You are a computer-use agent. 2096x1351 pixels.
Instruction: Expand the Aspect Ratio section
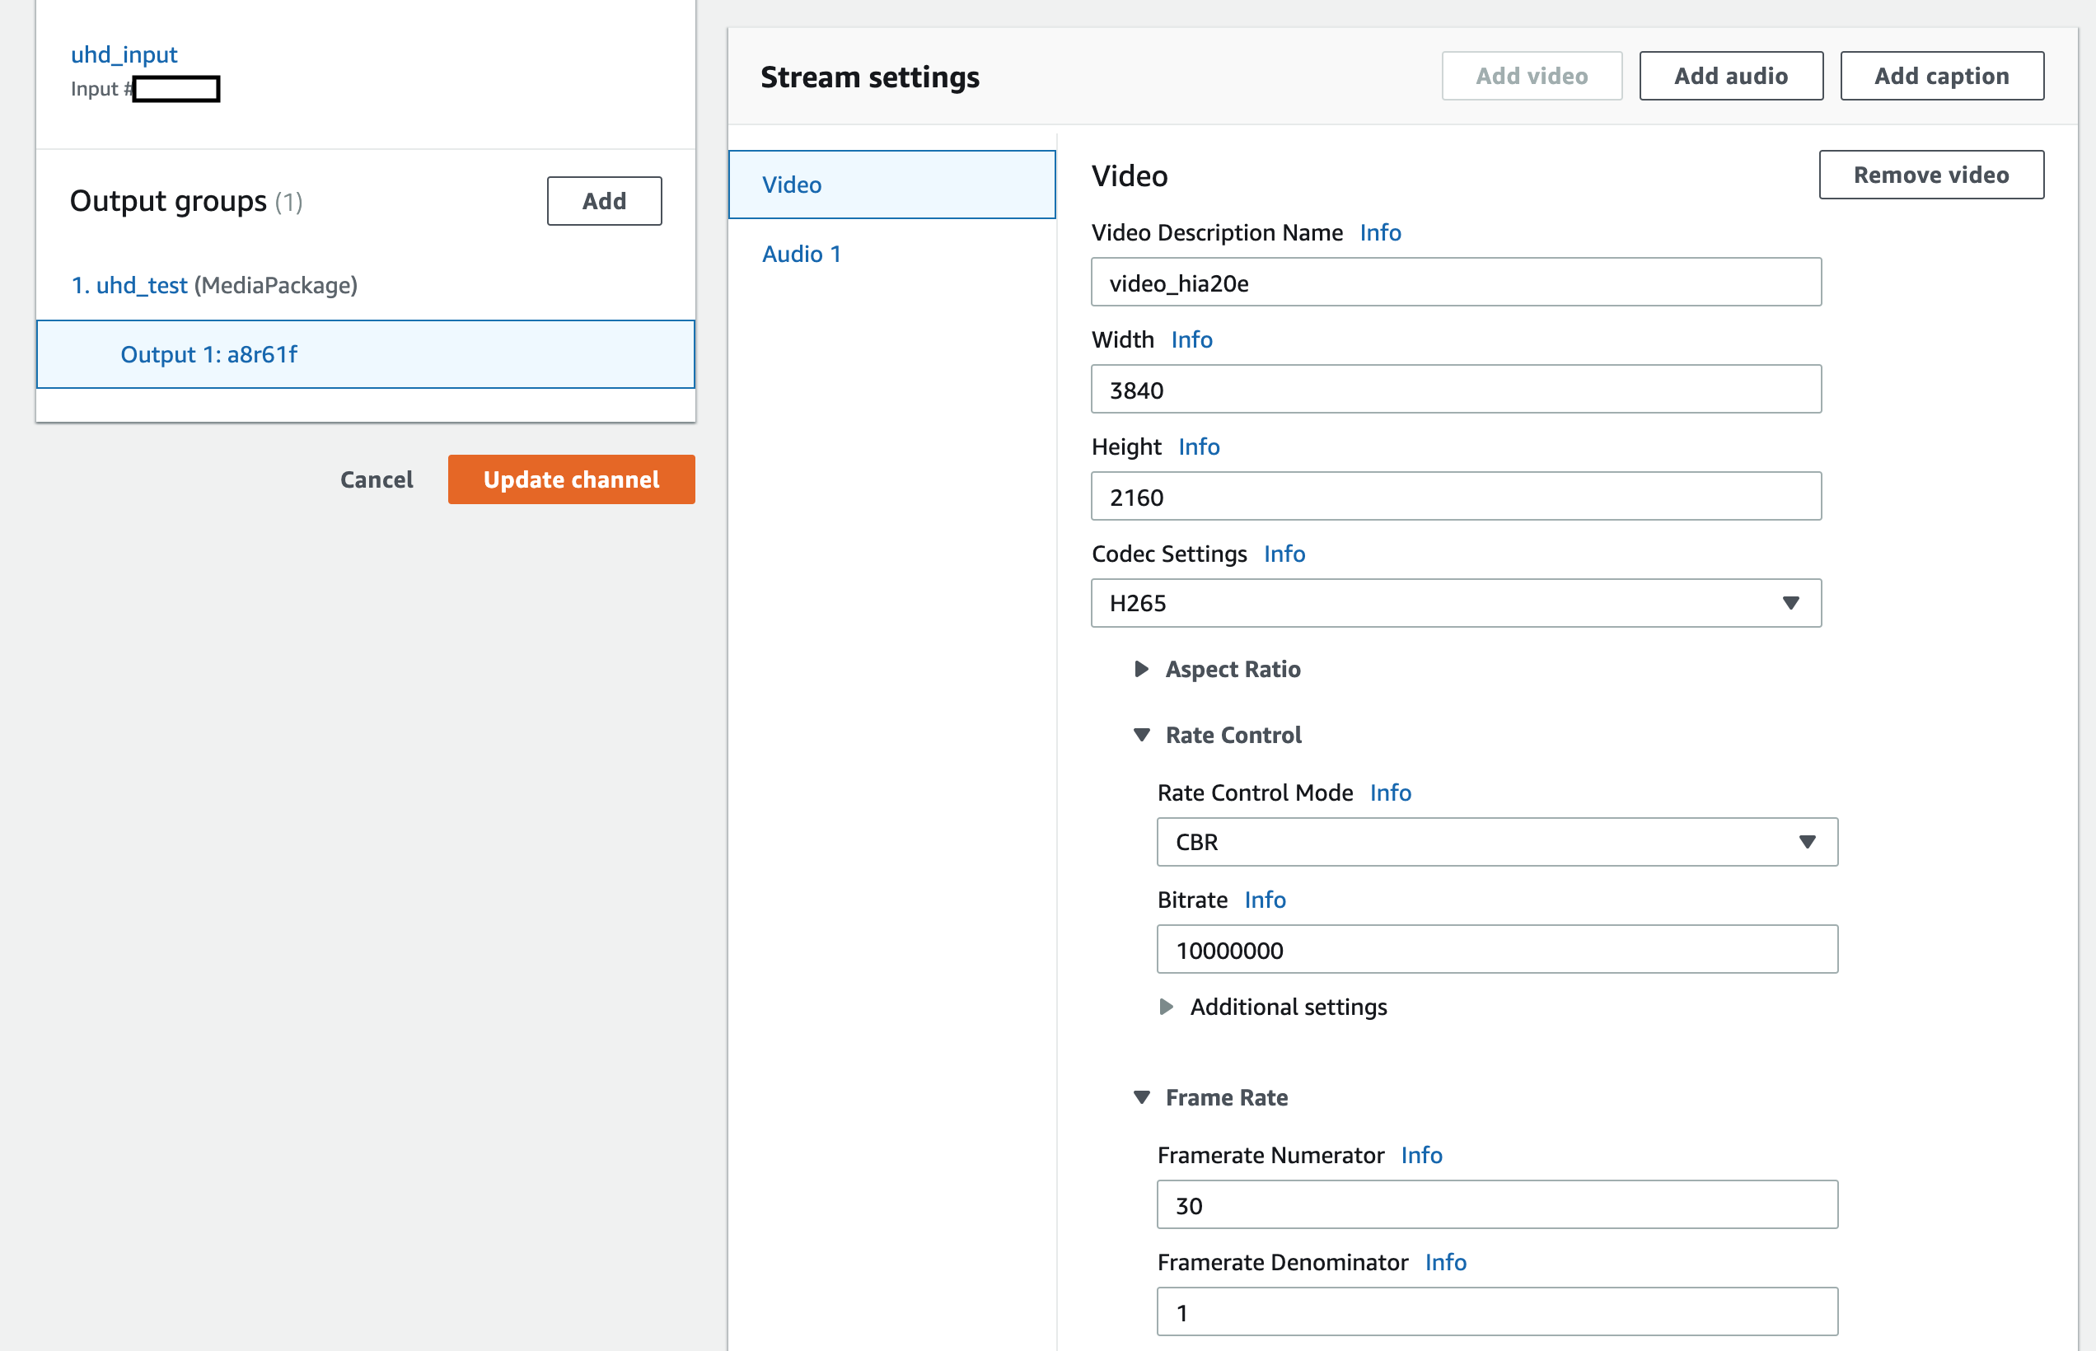pos(1141,670)
